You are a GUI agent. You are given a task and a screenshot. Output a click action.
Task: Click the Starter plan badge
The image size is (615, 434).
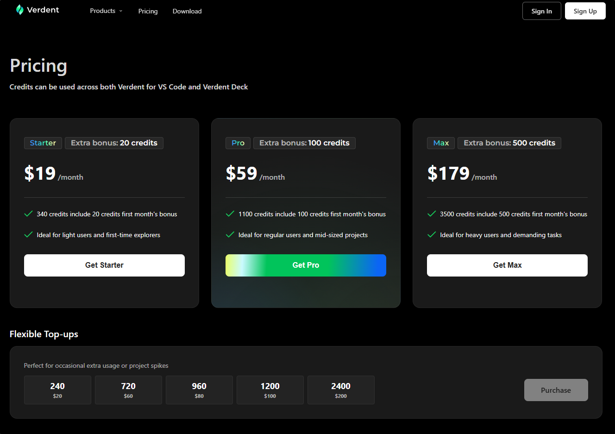coord(43,143)
